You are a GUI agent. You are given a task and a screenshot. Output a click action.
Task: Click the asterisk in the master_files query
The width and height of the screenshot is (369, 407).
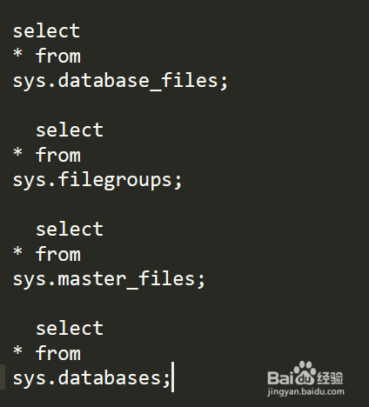pyautogui.click(x=17, y=252)
